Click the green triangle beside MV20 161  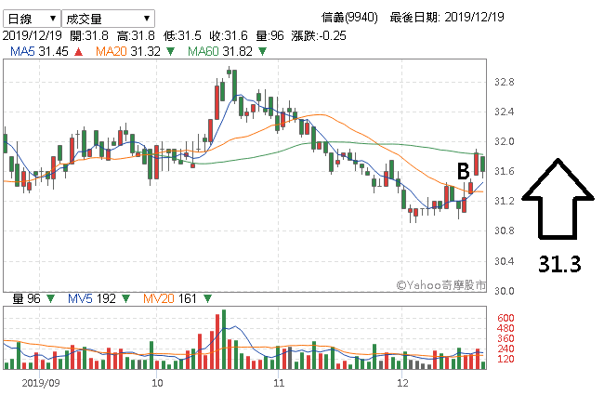pyautogui.click(x=207, y=298)
